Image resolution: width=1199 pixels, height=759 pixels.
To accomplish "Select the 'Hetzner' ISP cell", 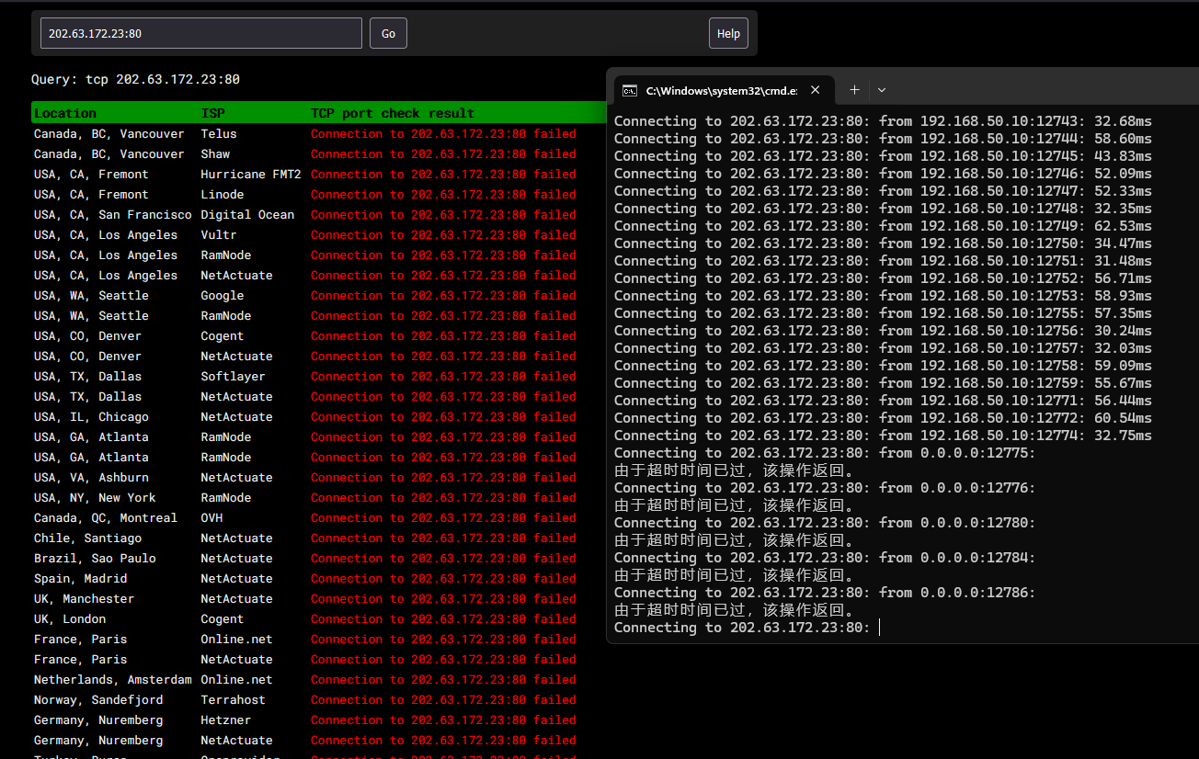I will pyautogui.click(x=226, y=720).
